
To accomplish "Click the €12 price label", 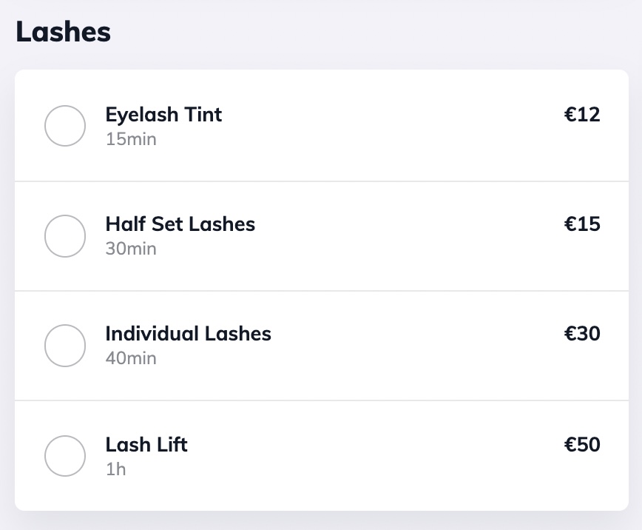I will (x=582, y=115).
